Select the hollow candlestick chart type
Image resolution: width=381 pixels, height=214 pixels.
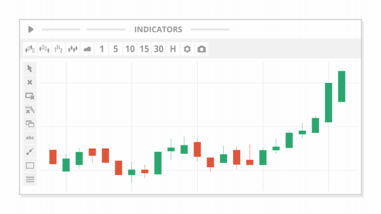[44, 49]
